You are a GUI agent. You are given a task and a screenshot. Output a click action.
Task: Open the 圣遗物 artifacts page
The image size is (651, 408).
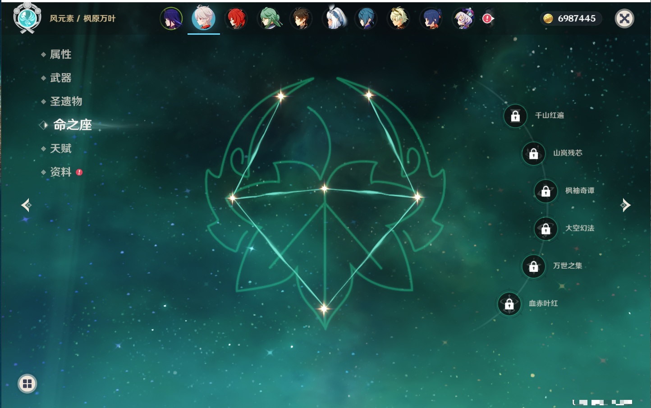[x=66, y=101]
